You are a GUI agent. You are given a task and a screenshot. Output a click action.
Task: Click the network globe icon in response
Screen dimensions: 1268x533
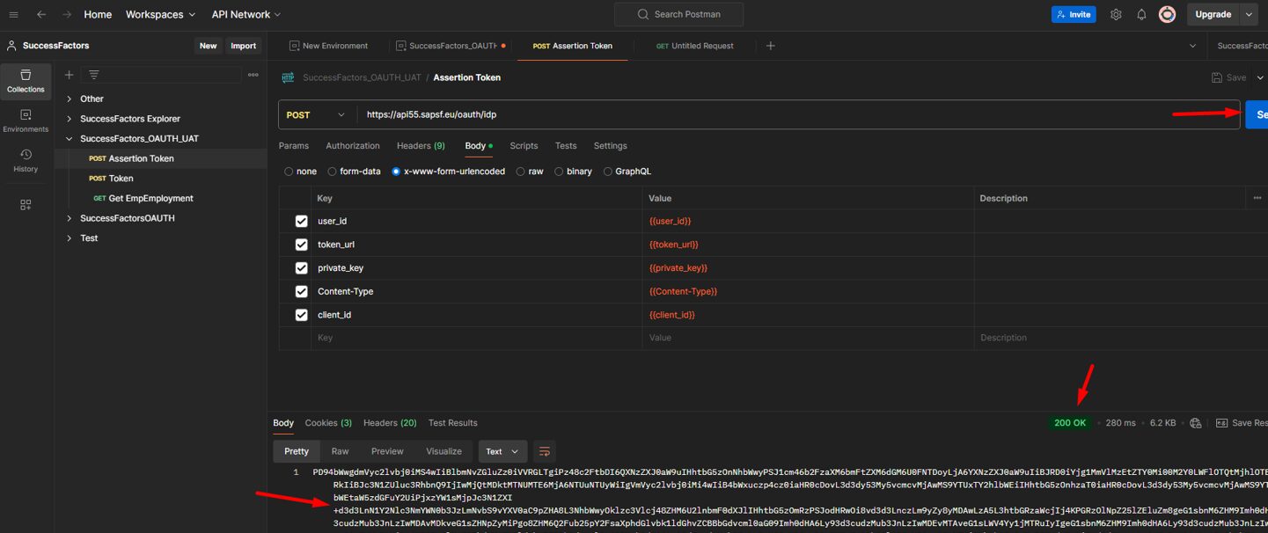tap(1195, 423)
